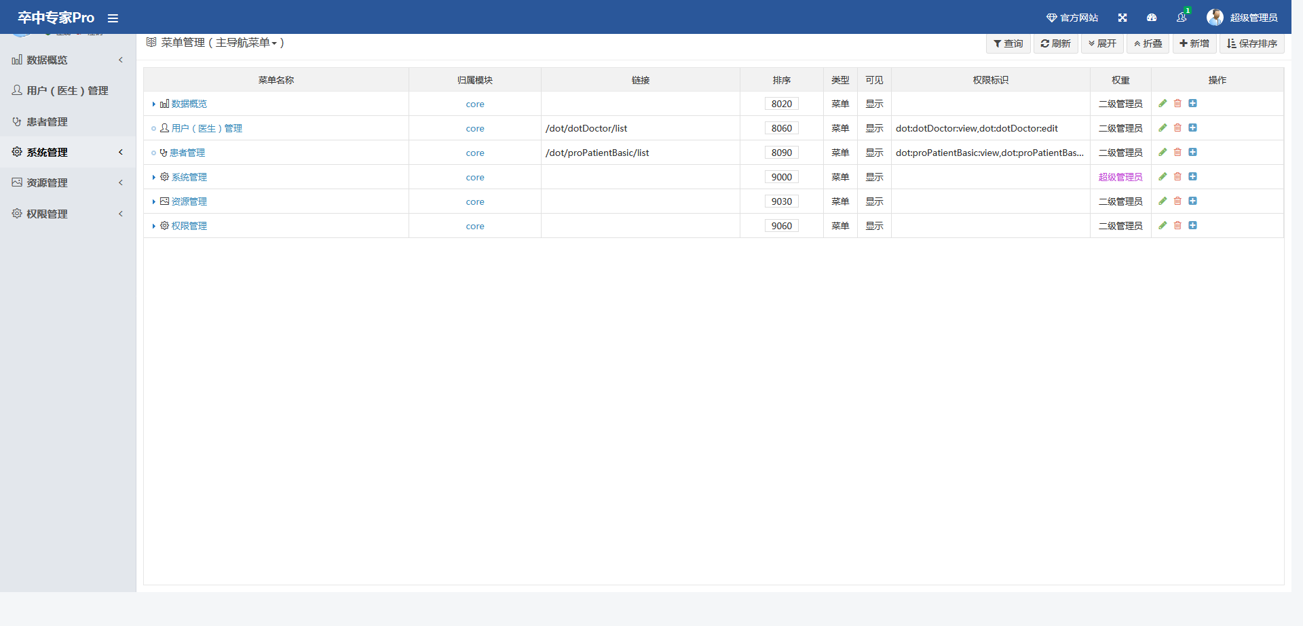Image resolution: width=1303 pixels, height=626 pixels.
Task: Open the 数据概览 menu name link in table
Action: pyautogui.click(x=189, y=104)
